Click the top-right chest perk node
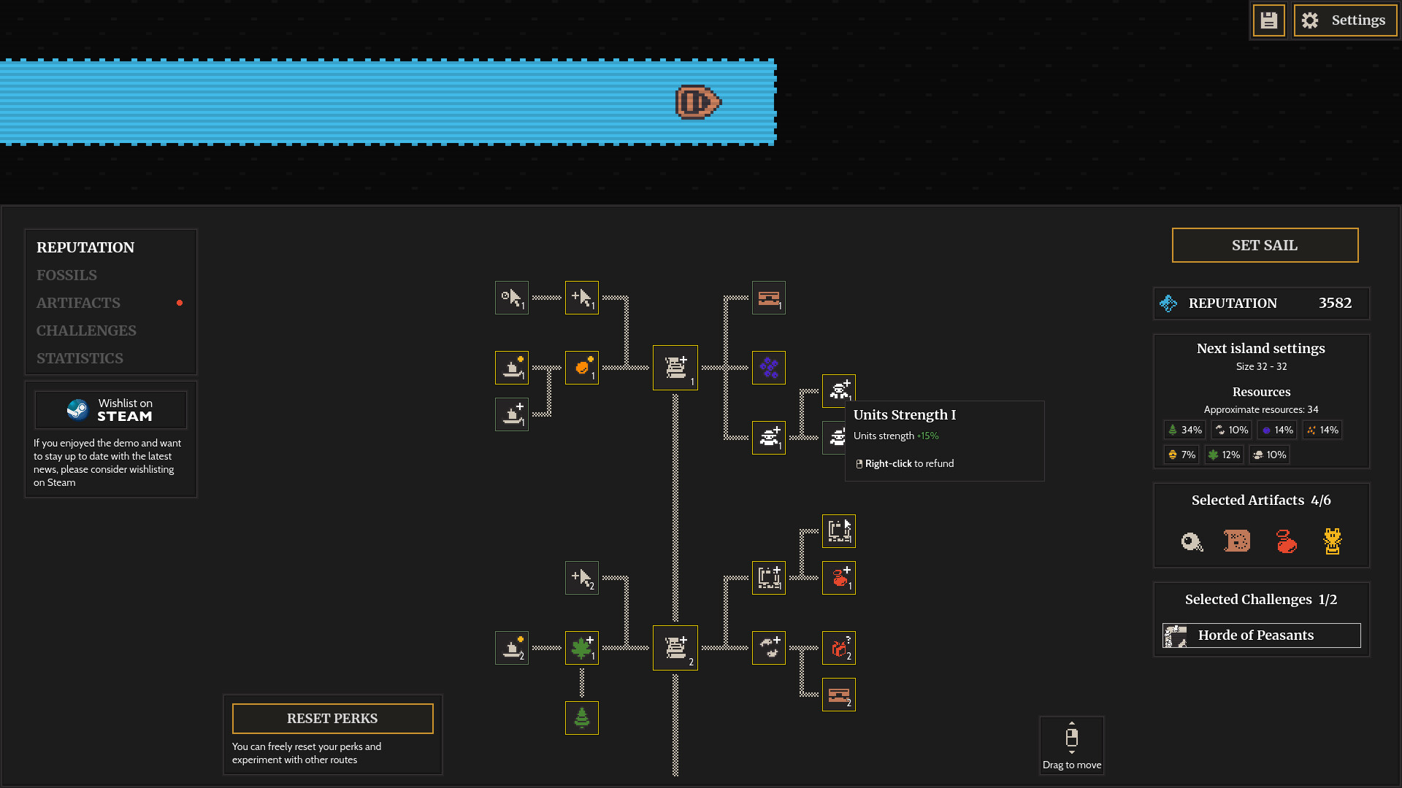1402x788 pixels. pos(768,298)
